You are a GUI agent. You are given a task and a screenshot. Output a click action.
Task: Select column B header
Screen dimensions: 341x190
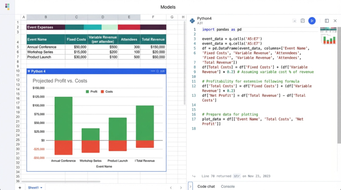tap(46, 17)
